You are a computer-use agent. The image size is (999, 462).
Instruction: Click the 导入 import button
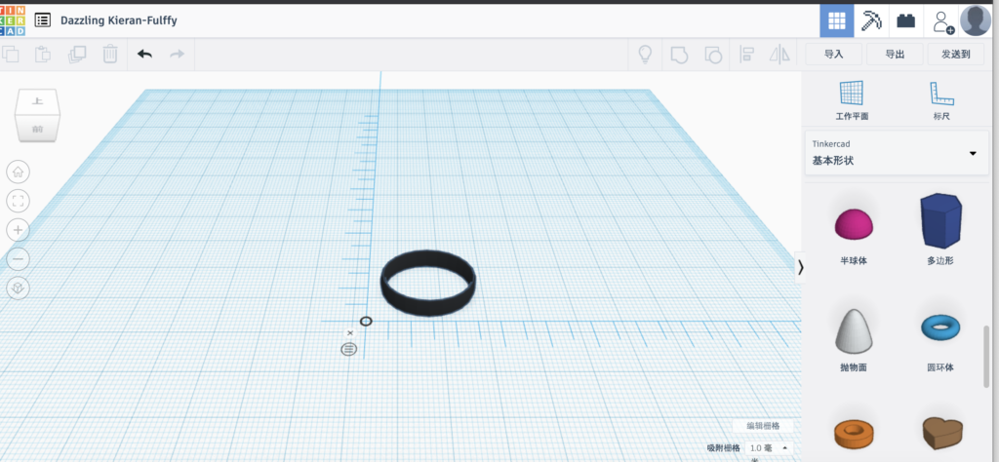tap(833, 55)
